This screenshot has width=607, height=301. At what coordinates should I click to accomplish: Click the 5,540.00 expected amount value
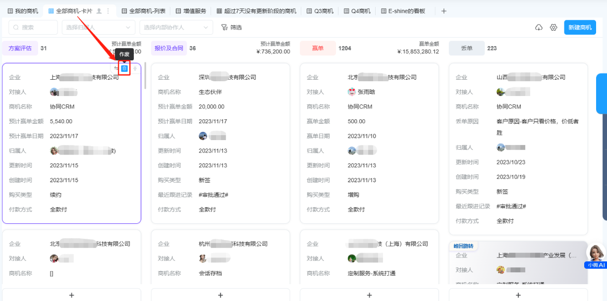(x=61, y=121)
